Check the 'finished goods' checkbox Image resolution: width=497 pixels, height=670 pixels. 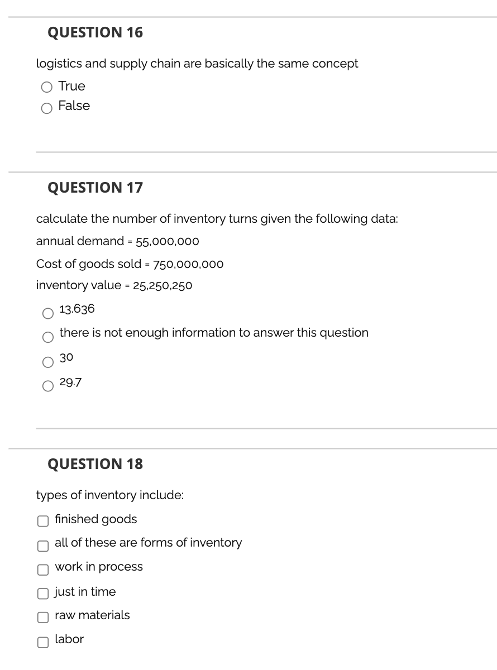pos(42,521)
